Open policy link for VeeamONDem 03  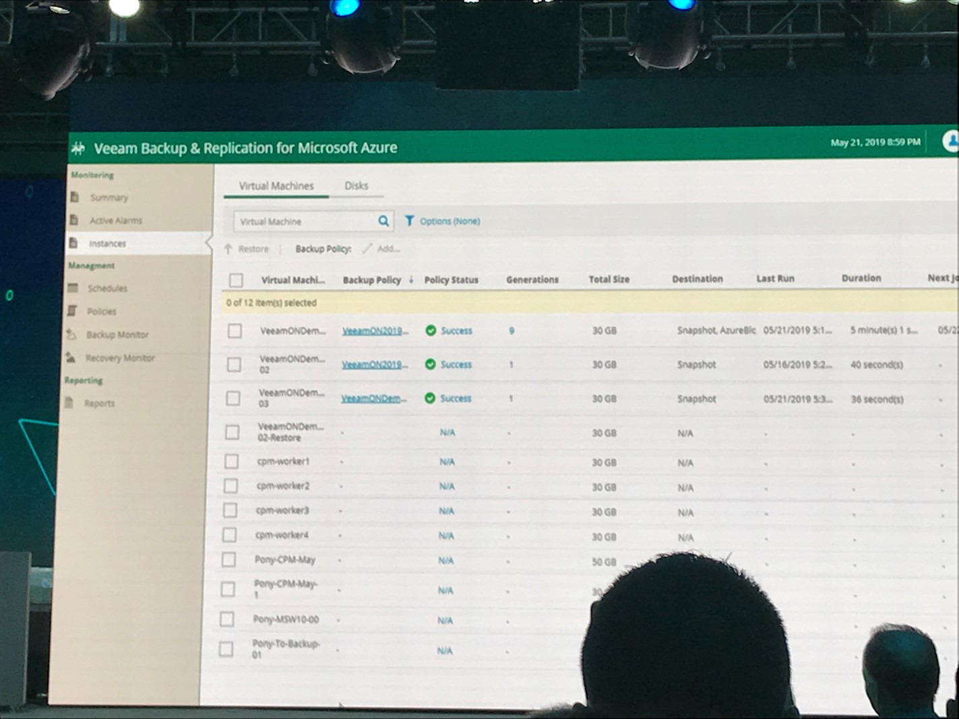[x=374, y=398]
